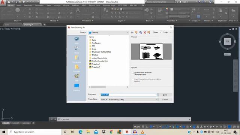
Task: Add a new drawing tab with plus button
Action: coord(44,24)
